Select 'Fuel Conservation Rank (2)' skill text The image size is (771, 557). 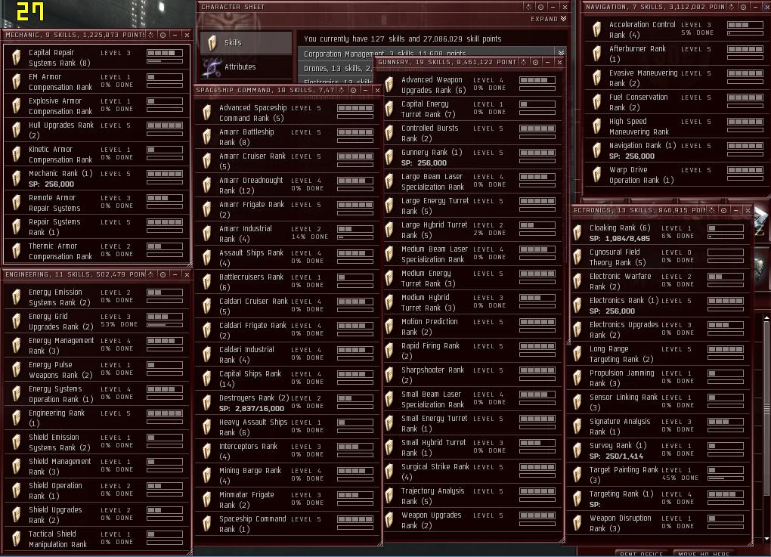(x=638, y=102)
